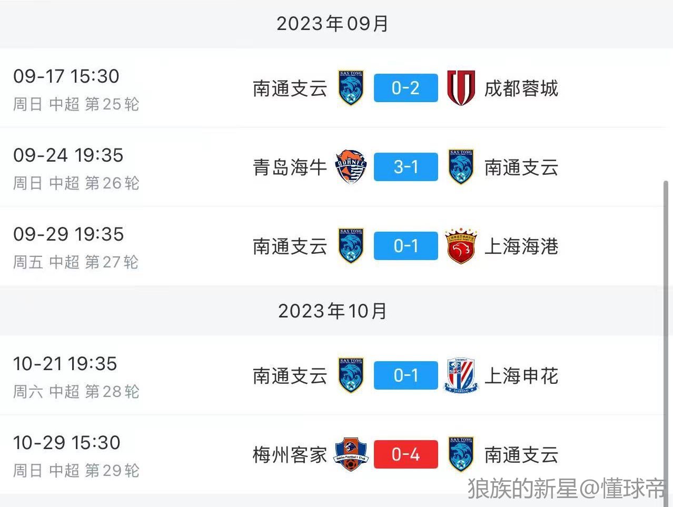673x507 pixels.
Task: Click the 上海申花 team name
Action: point(521,375)
